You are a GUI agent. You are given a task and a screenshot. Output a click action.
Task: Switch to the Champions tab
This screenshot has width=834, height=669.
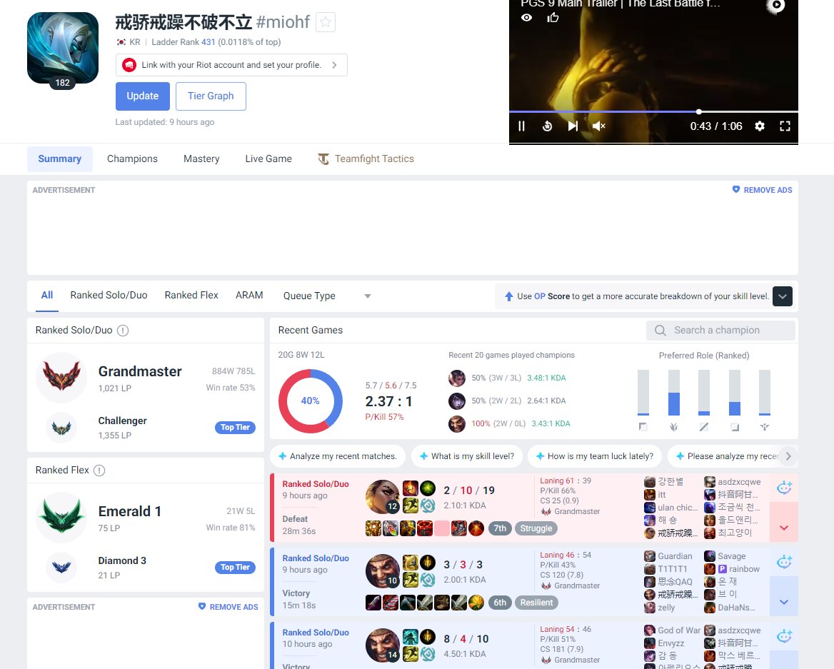coord(132,159)
